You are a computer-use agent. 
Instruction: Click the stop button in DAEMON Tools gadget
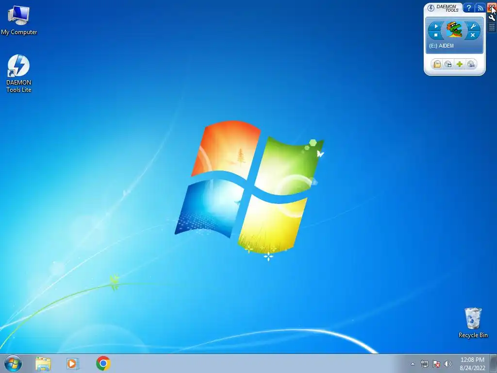pos(436,35)
